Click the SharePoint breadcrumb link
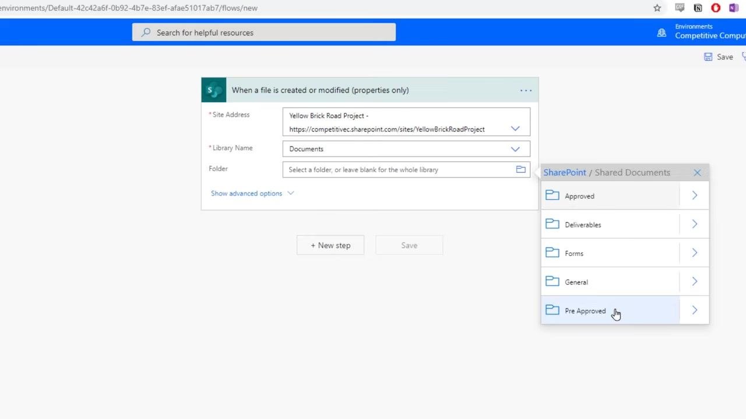 565,172
